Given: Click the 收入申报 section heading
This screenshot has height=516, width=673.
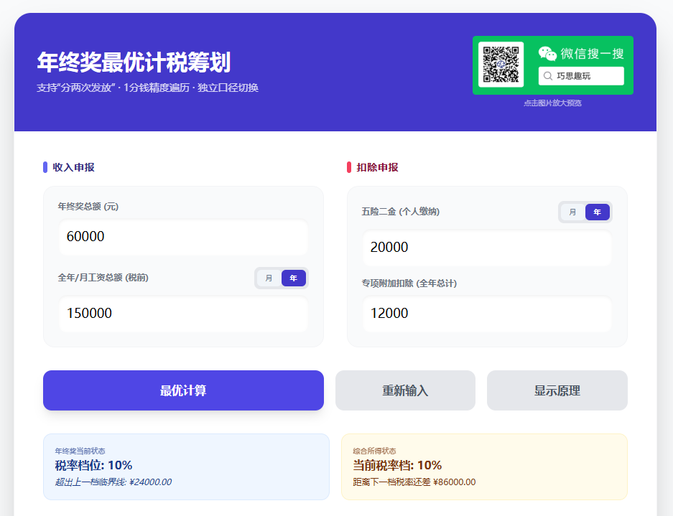Looking at the screenshot, I should 73,167.
